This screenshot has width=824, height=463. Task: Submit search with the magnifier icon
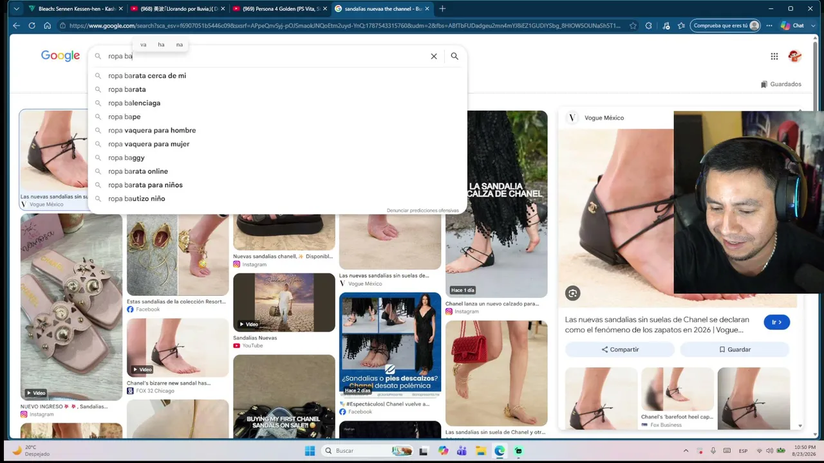point(454,56)
